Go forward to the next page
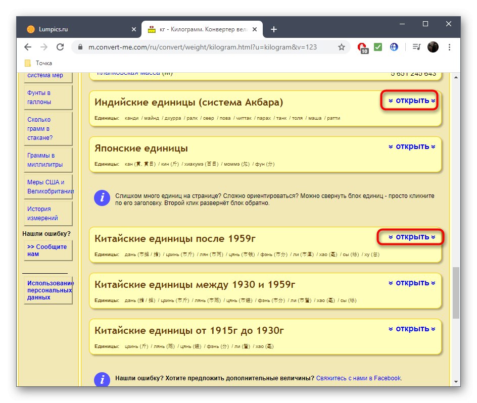This screenshot has width=477, height=403. [x=44, y=47]
